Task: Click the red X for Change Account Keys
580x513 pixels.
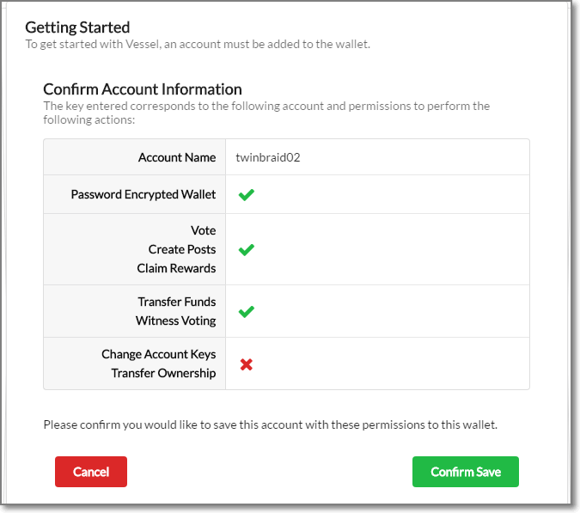Action: coord(246,364)
